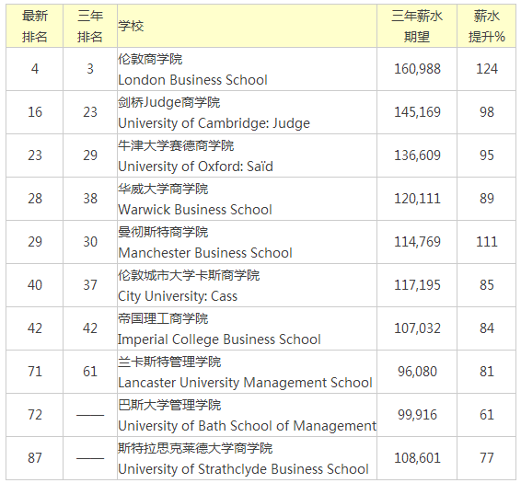Select Manchester Business School entry
This screenshot has width=521, height=483.
[205, 253]
